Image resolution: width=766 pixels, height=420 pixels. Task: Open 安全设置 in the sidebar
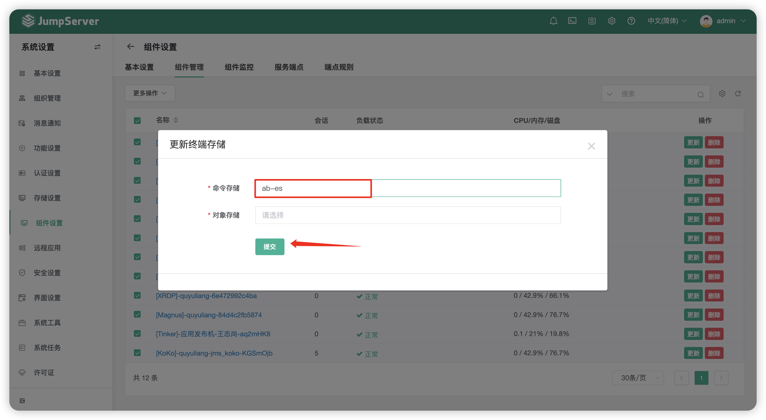pos(47,273)
